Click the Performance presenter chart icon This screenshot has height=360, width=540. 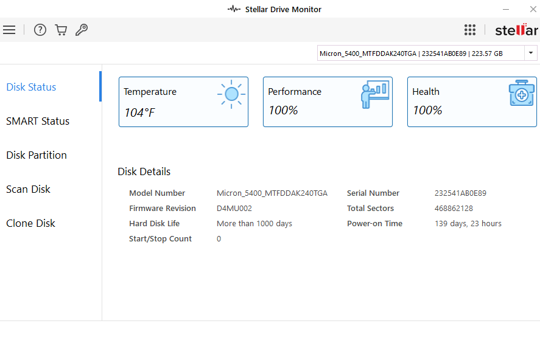click(x=375, y=94)
